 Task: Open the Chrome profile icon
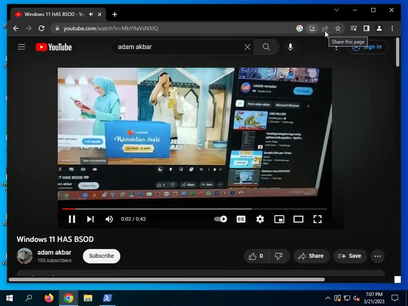point(379,28)
